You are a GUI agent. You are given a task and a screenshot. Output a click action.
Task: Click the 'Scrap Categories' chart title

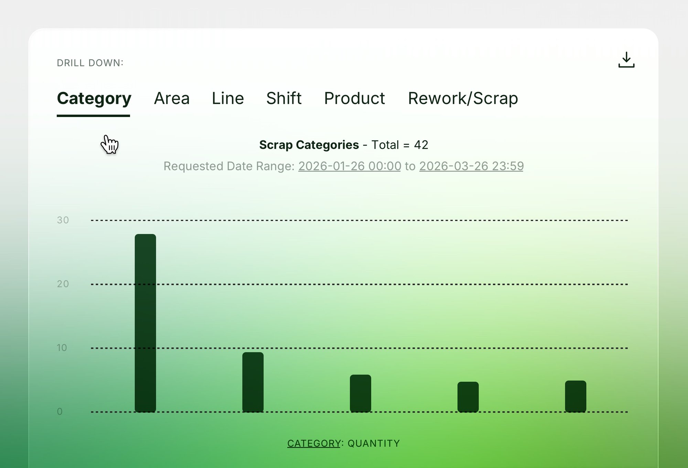pyautogui.click(x=309, y=145)
